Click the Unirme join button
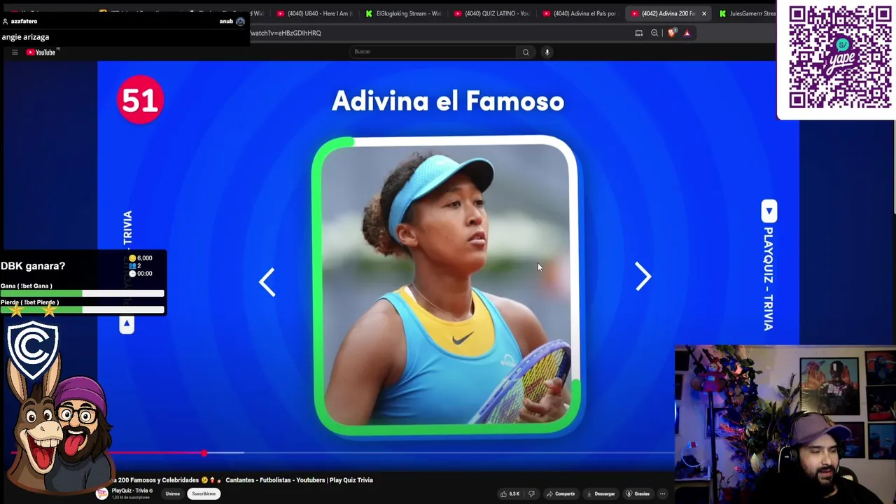Screen dimensions: 896x504 tap(172, 493)
